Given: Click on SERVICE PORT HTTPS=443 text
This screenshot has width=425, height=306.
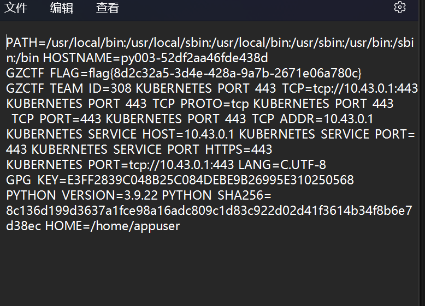Looking at the screenshot, I should pyautogui.click(x=192, y=149).
